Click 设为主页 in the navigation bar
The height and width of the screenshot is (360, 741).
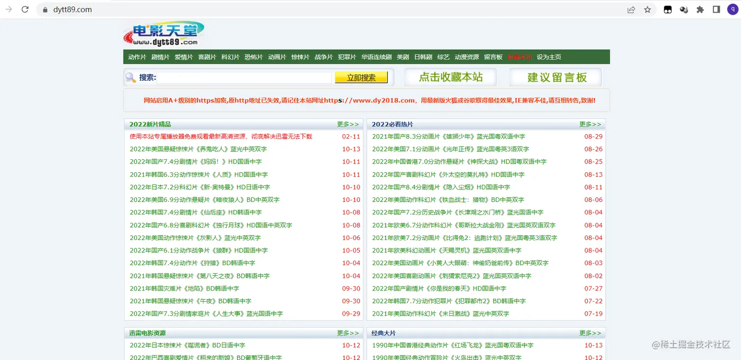tap(549, 57)
